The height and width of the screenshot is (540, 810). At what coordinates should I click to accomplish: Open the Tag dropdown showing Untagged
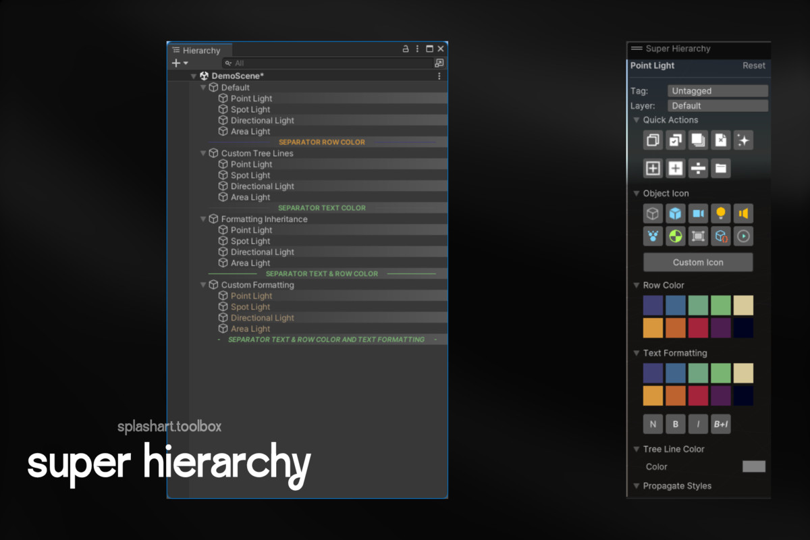tap(718, 91)
